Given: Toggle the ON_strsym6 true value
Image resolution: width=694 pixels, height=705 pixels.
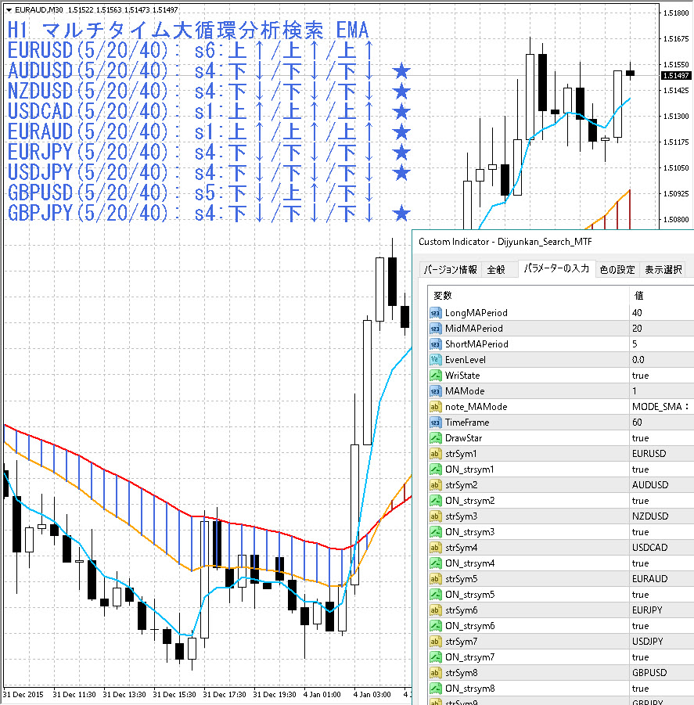Looking at the screenshot, I should (x=640, y=626).
